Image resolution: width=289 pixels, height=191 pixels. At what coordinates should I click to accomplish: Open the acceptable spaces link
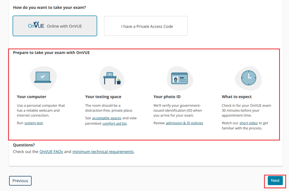pos(107,118)
